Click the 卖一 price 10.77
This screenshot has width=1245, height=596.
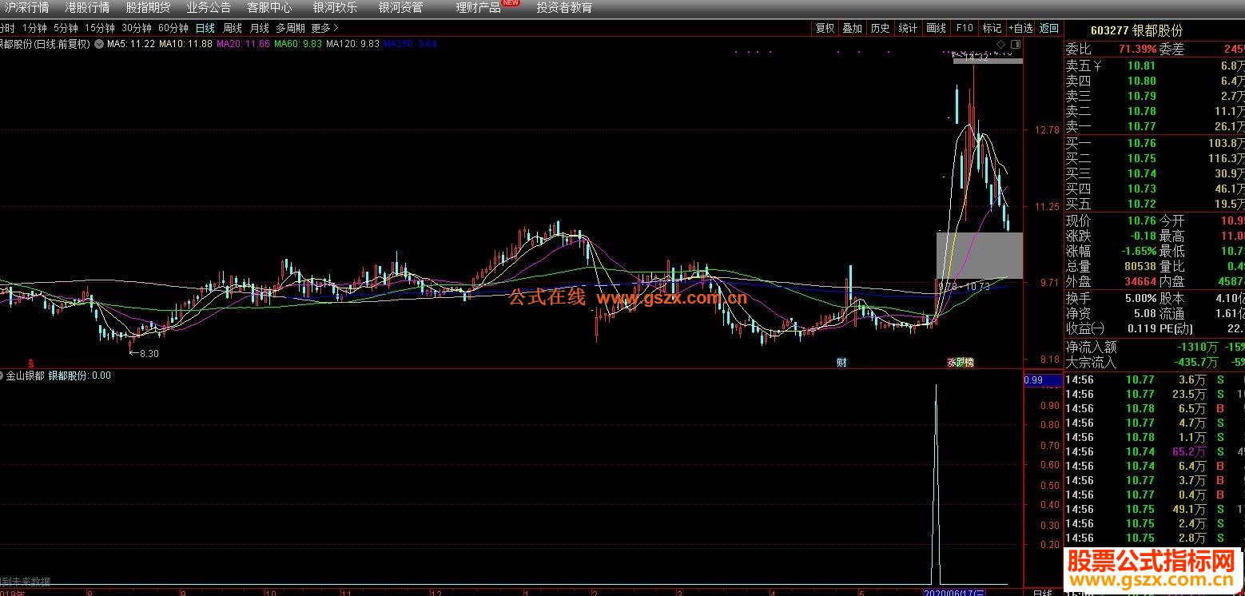(x=1141, y=126)
